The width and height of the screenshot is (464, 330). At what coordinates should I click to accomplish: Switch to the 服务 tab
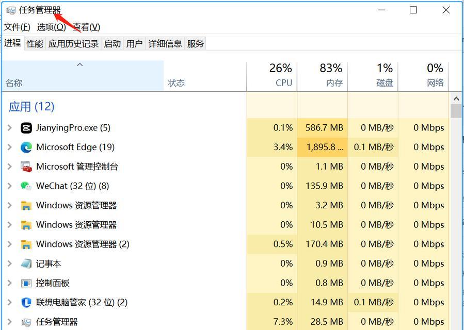tap(195, 44)
